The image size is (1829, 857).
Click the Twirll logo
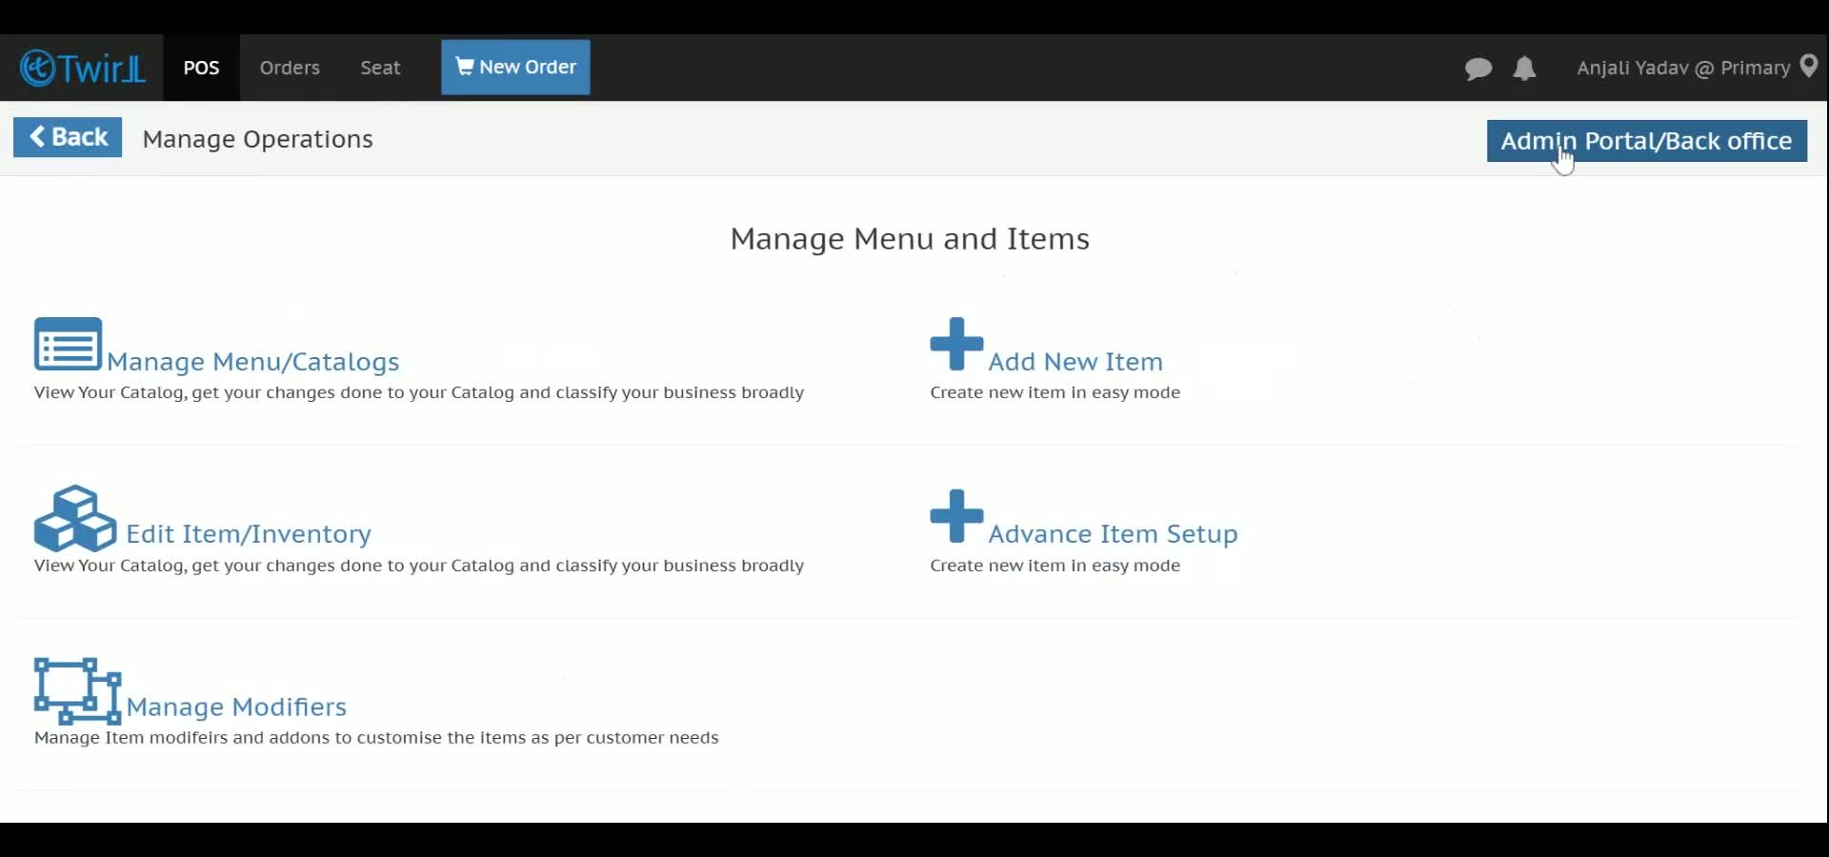tap(83, 68)
